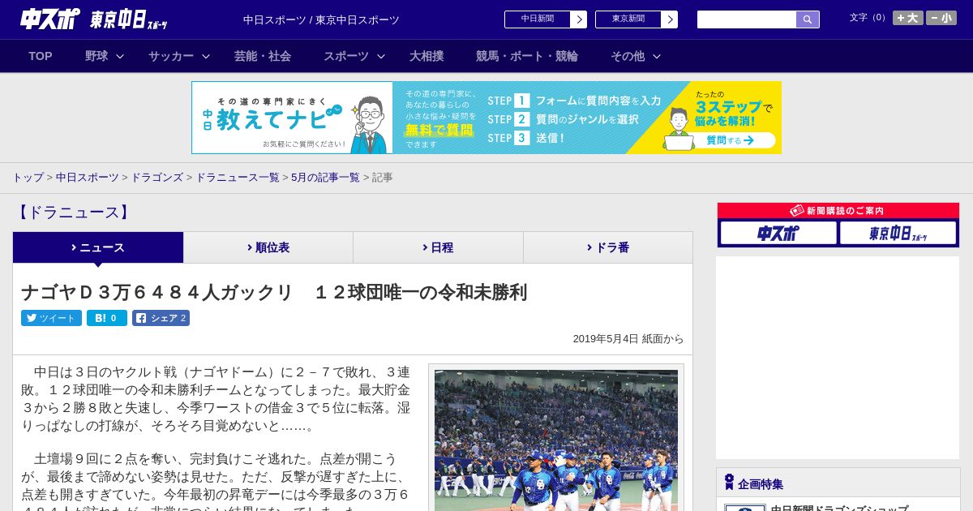Go to トップ breadcrumb link
Viewport: 973px width, 511px height.
pos(28,177)
